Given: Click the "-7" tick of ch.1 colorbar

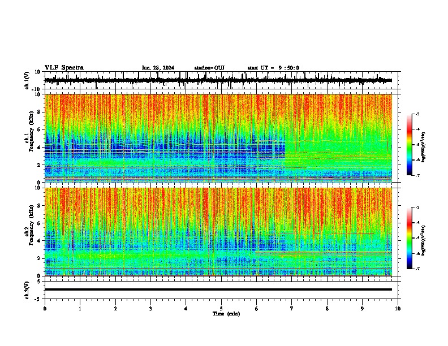Looking at the screenshot, I should point(417,175).
